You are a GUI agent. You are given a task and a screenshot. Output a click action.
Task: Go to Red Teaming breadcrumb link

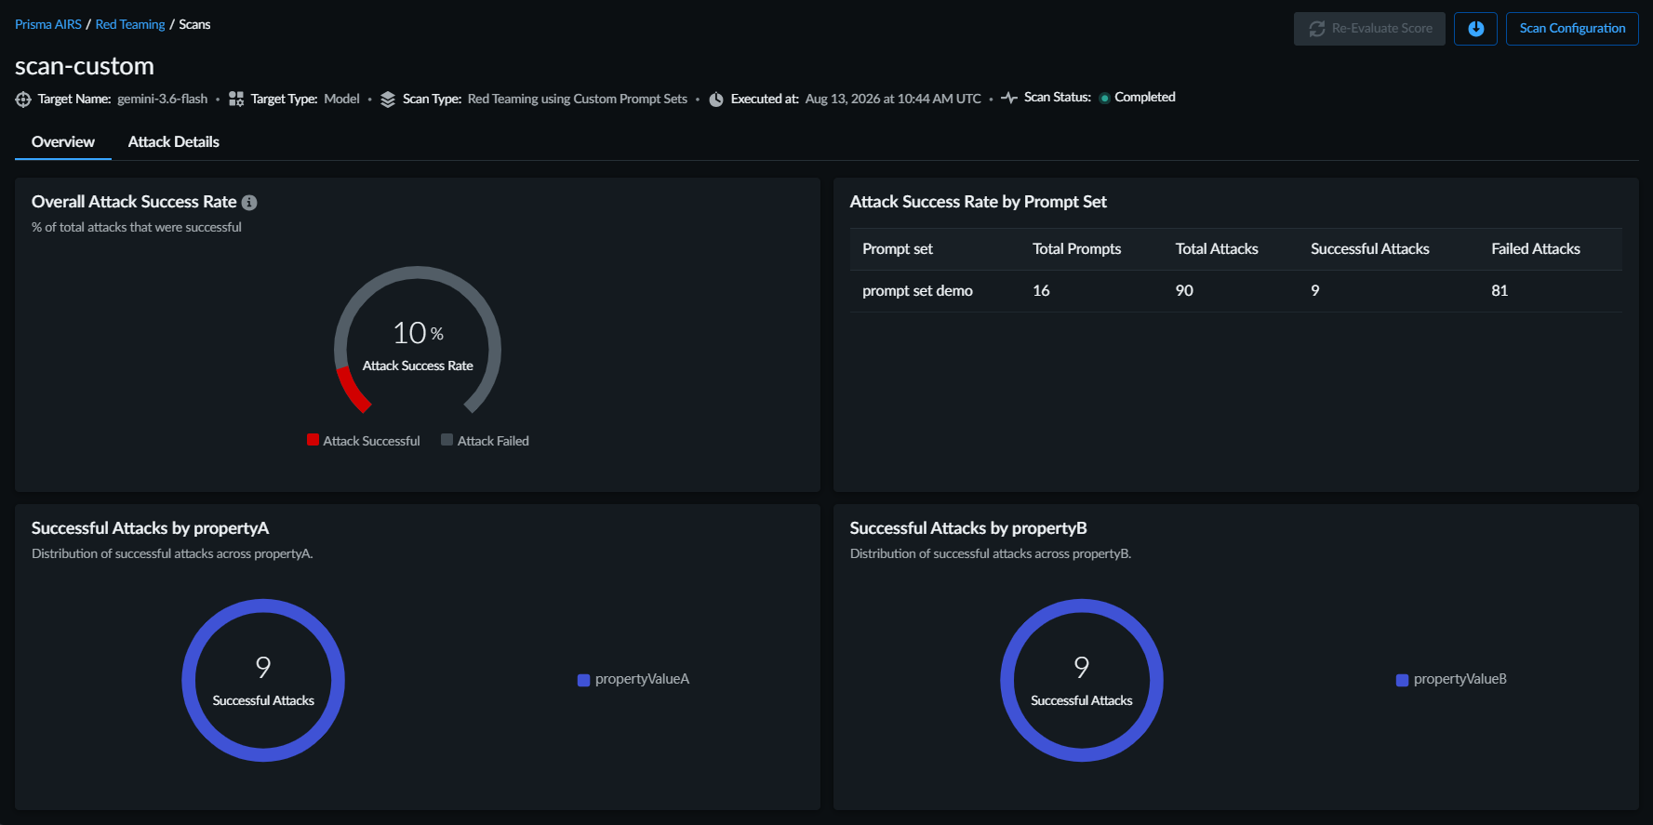[x=130, y=24]
